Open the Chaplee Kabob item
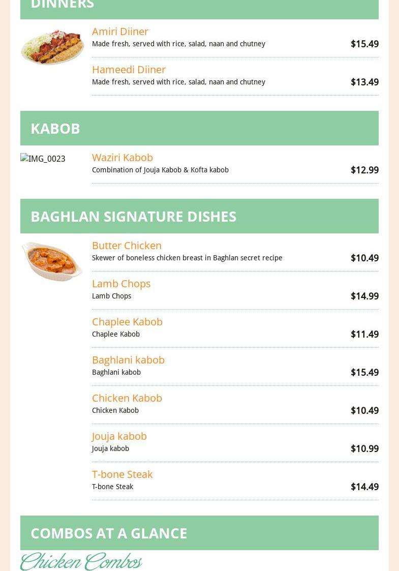Image resolution: width=399 pixels, height=571 pixels. pos(127,322)
